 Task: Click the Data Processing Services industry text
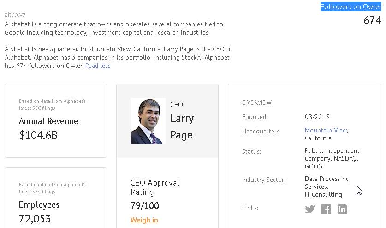327,182
